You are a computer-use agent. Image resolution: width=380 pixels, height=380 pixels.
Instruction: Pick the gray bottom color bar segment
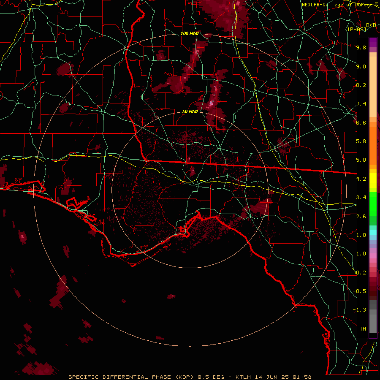[x=373, y=323]
